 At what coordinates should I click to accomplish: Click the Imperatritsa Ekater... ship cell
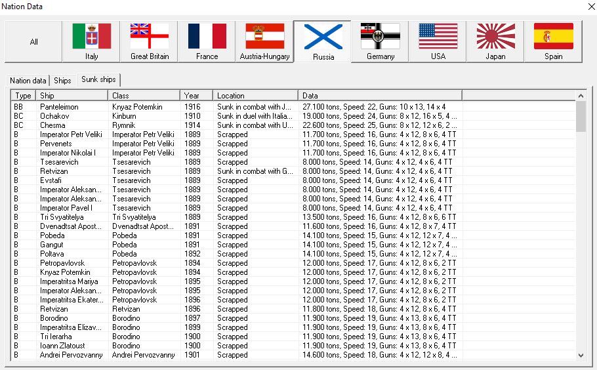pos(72,300)
